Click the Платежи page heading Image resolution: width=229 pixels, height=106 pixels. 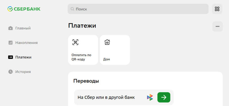[82, 26]
